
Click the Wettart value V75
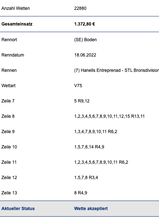coord(78,86)
